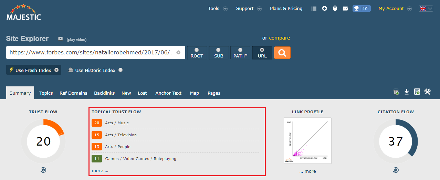Open the Backlinks tab
This screenshot has width=440, height=180.
pyautogui.click(x=104, y=93)
